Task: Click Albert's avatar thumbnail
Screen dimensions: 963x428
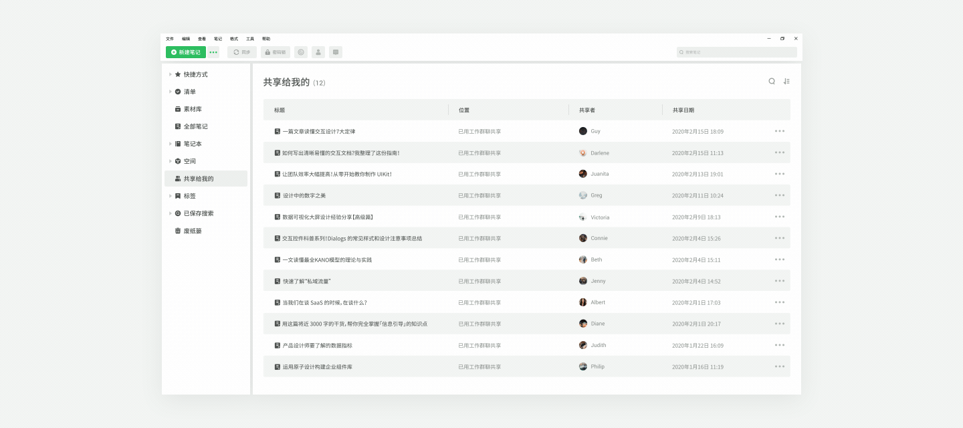Action: tap(583, 302)
